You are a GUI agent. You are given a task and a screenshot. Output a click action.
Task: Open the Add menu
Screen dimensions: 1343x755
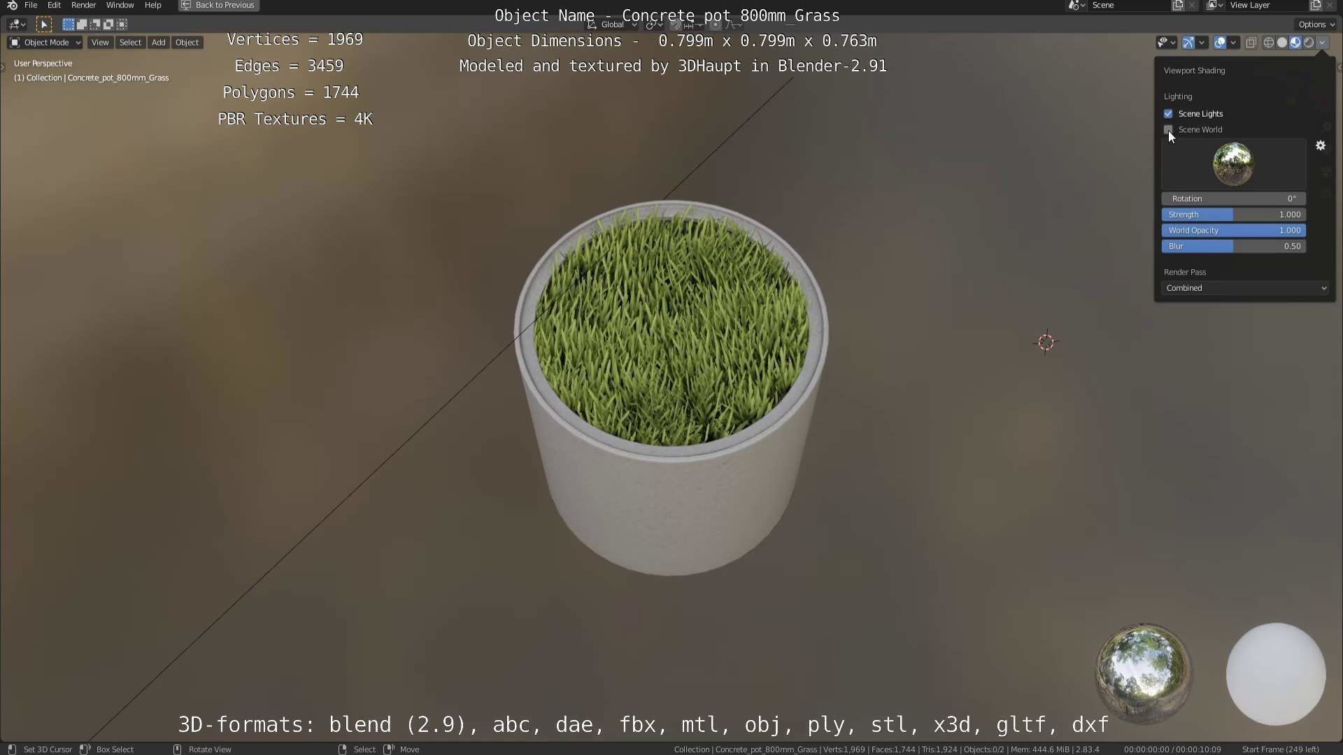pyautogui.click(x=159, y=43)
